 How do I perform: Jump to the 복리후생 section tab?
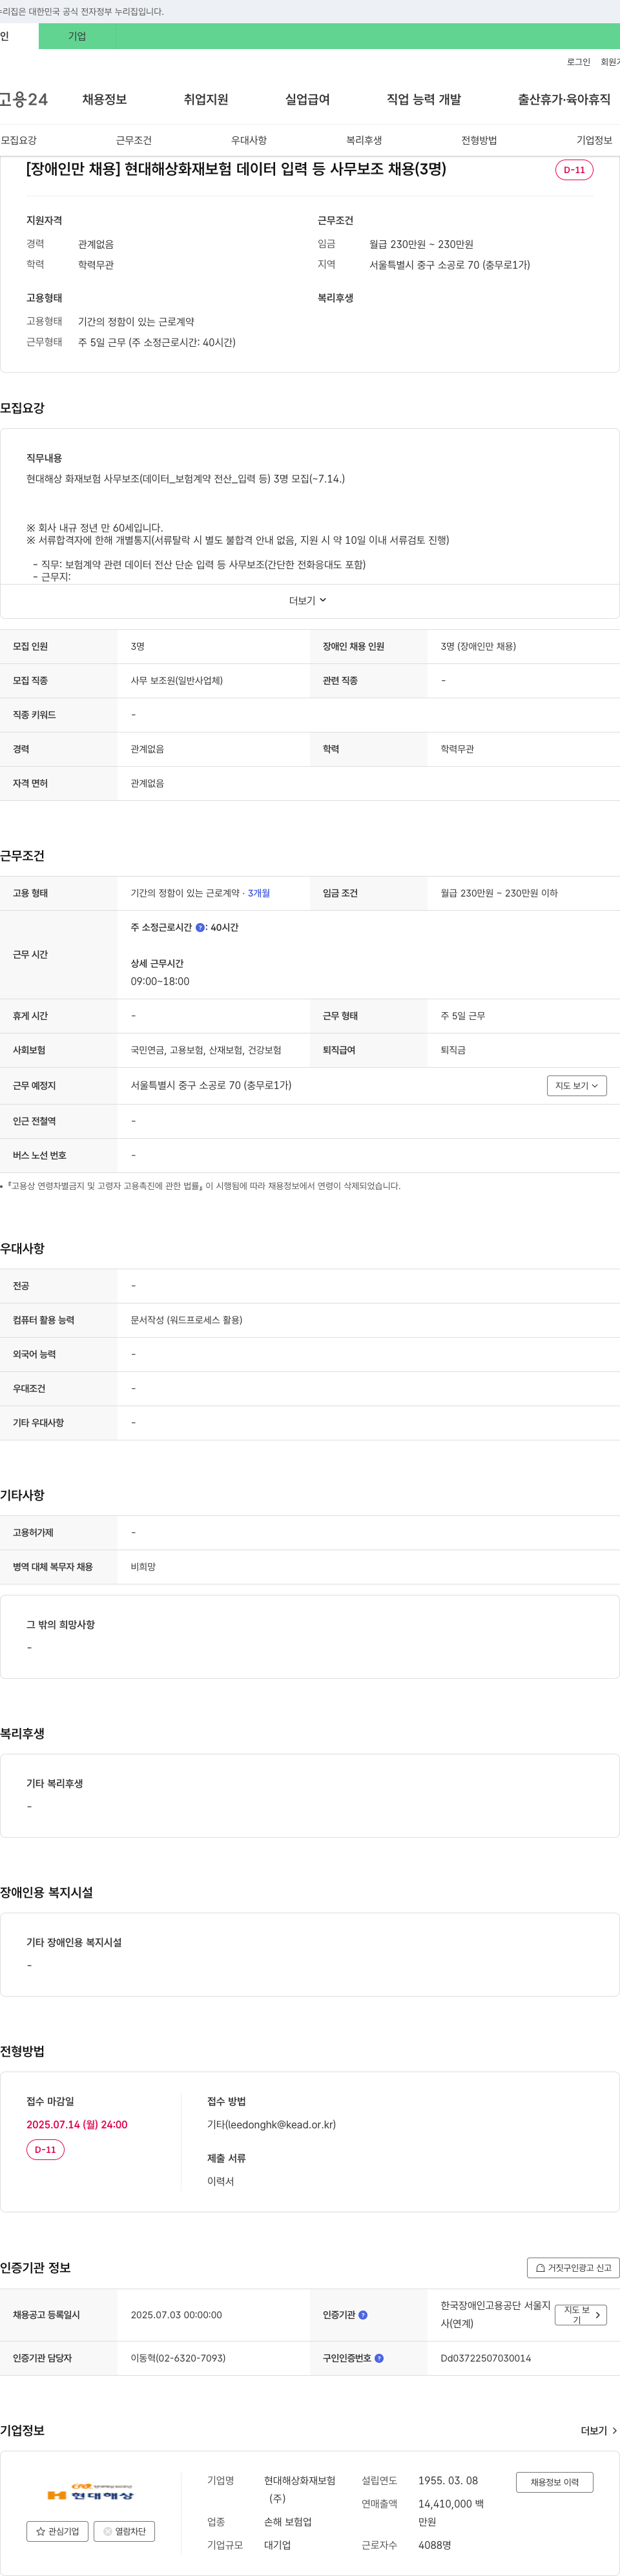(x=364, y=140)
